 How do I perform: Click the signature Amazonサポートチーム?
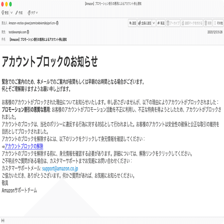pos(19,190)
